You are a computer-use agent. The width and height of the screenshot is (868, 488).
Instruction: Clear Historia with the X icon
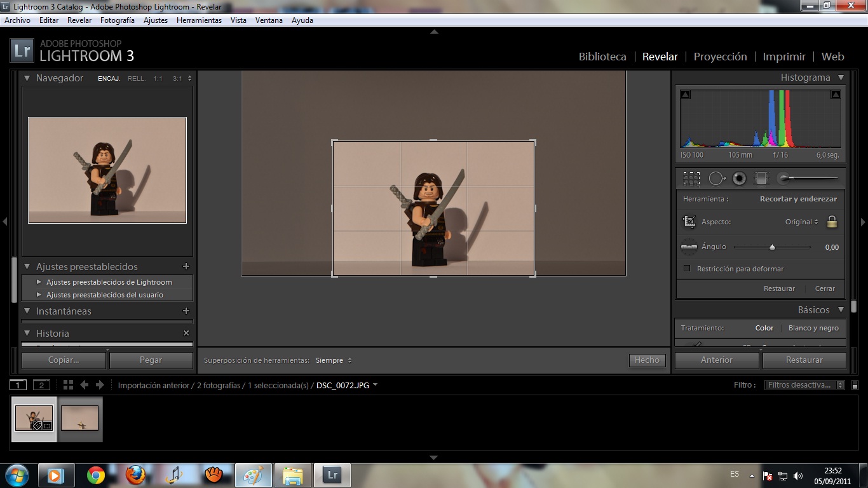coord(186,333)
